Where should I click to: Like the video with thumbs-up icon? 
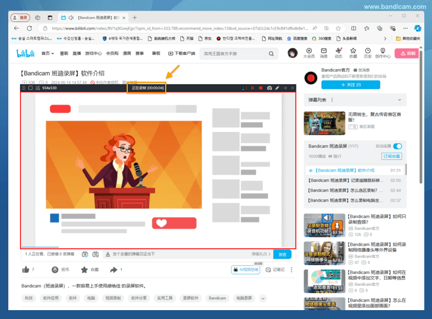(x=26, y=270)
